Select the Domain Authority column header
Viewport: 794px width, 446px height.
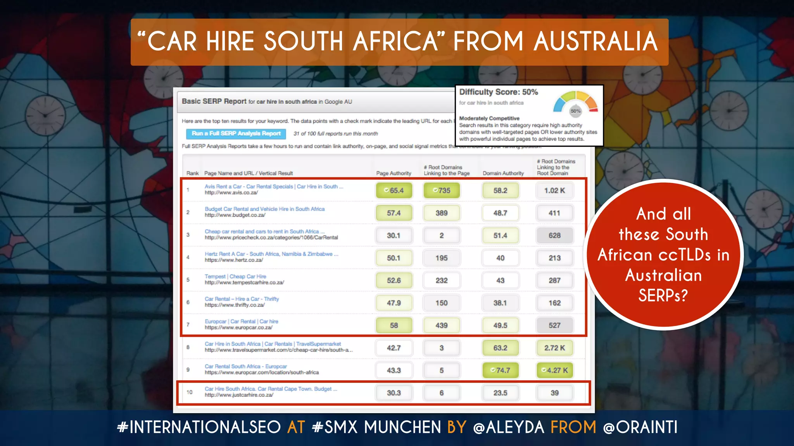pyautogui.click(x=503, y=173)
